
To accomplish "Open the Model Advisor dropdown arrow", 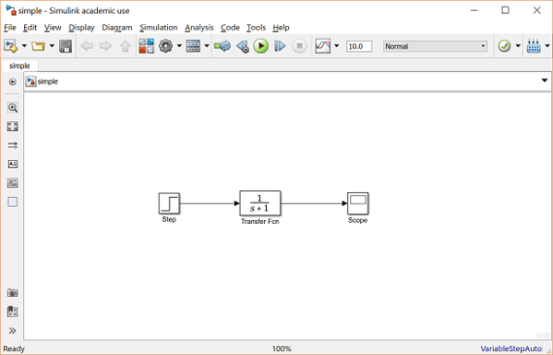I will point(518,46).
